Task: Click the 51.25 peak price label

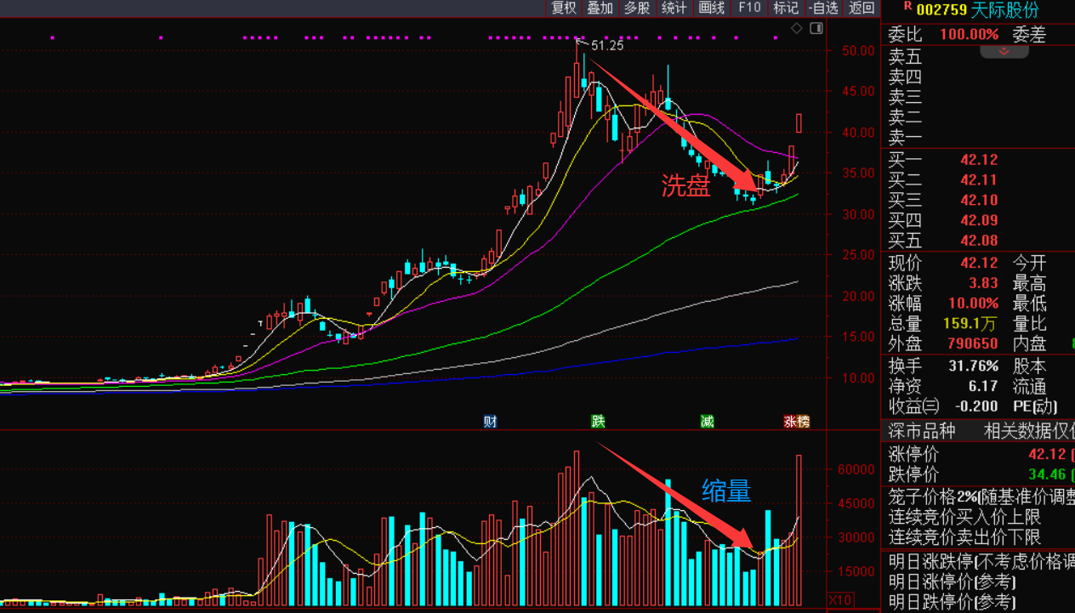Action: 607,46
